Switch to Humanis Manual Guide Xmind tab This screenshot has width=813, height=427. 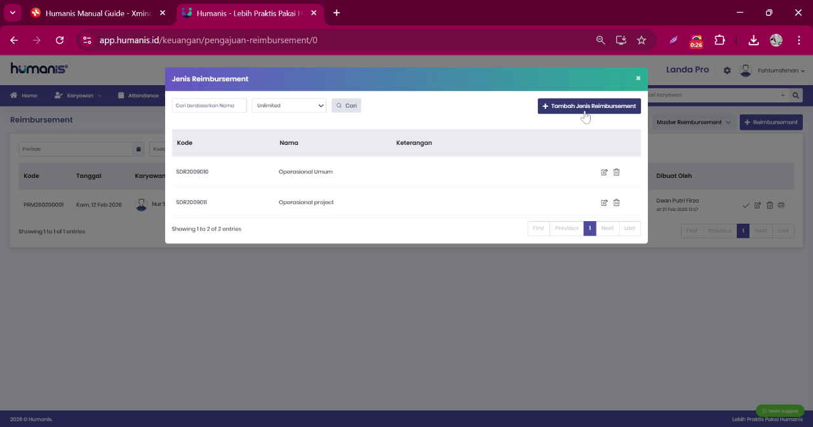[x=98, y=13]
